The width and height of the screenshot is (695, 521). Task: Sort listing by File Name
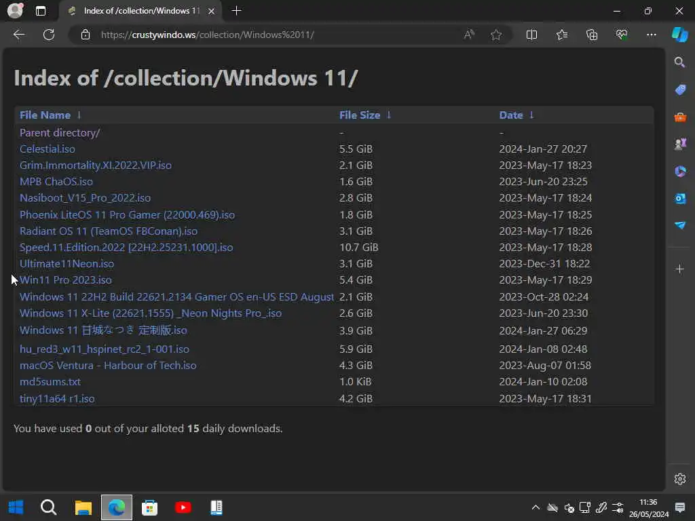[45, 115]
